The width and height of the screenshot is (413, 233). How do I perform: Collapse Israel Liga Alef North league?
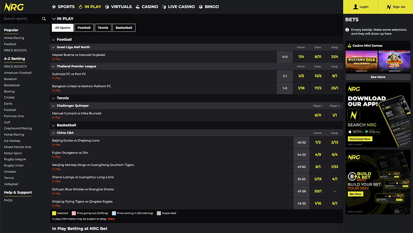click(x=53, y=47)
